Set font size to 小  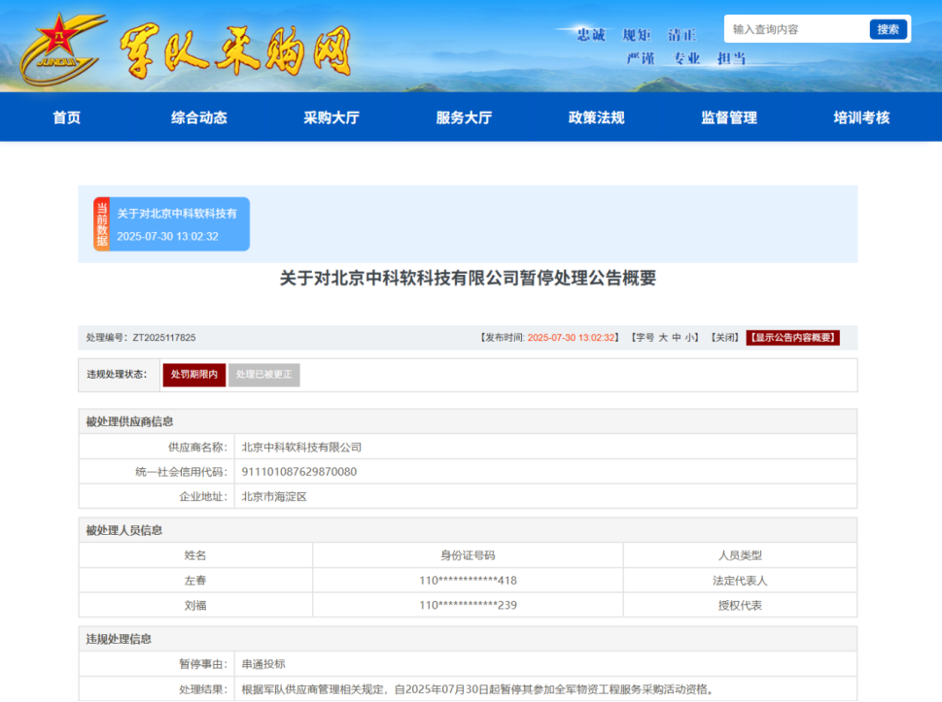[x=689, y=338]
